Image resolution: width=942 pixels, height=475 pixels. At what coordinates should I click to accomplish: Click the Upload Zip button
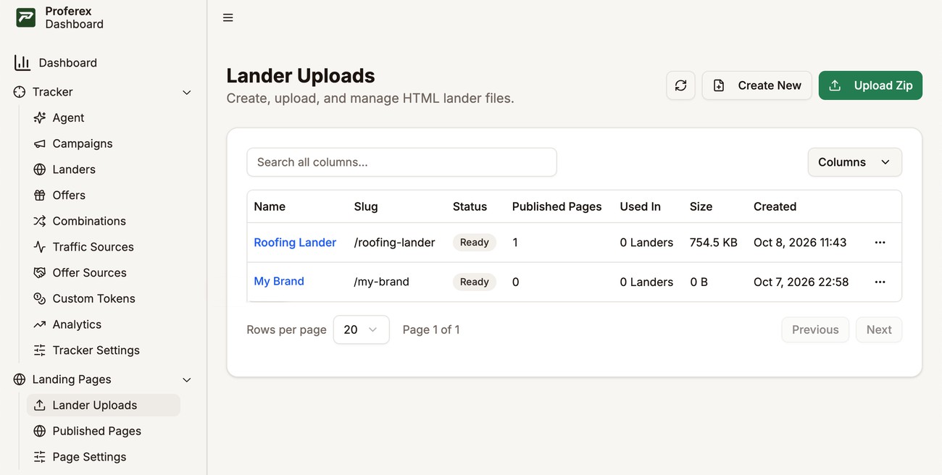[x=870, y=85]
